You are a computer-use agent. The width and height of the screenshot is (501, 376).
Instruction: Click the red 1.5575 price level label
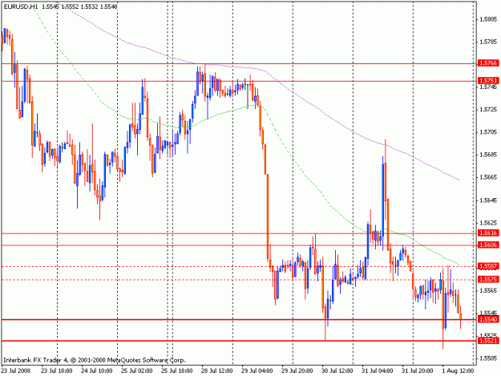pos(488,279)
